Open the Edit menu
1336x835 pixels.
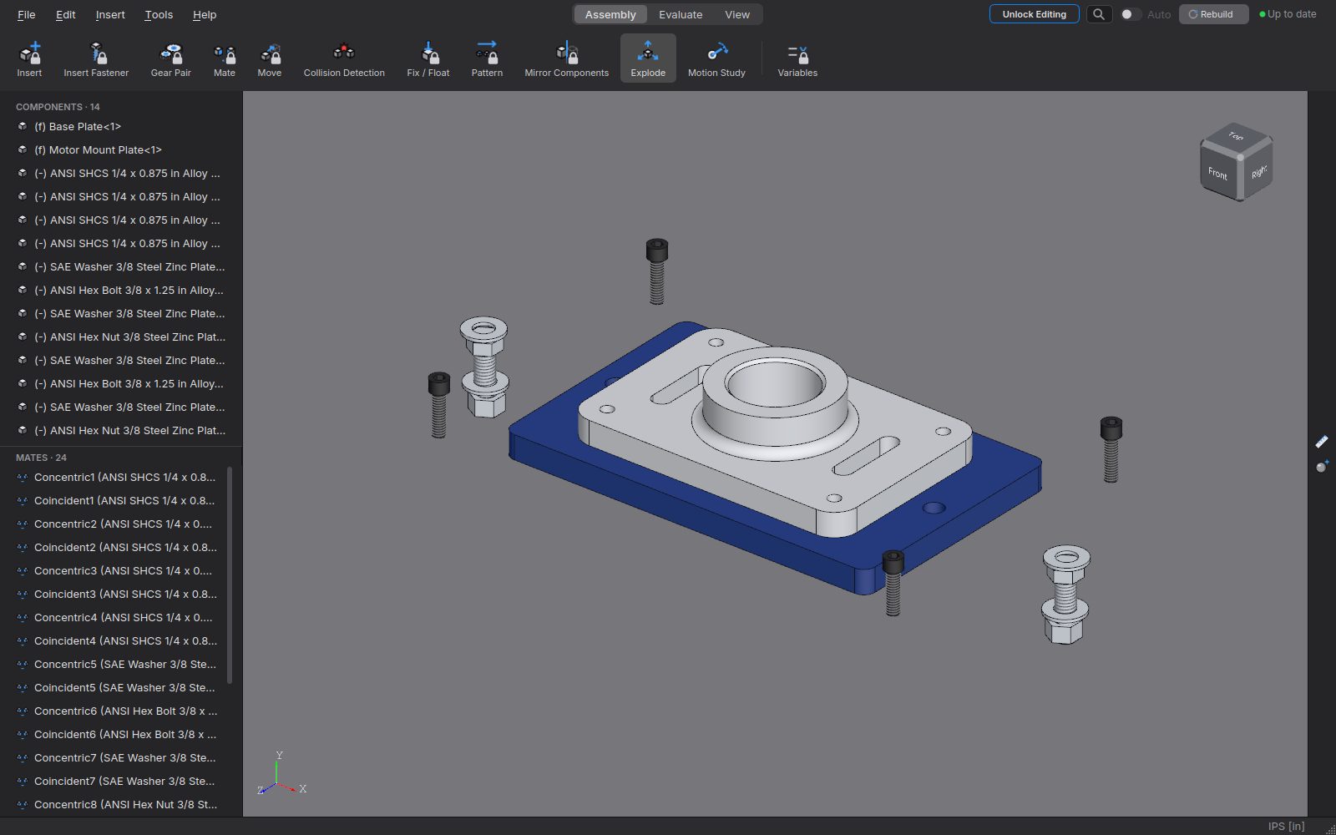66,15
